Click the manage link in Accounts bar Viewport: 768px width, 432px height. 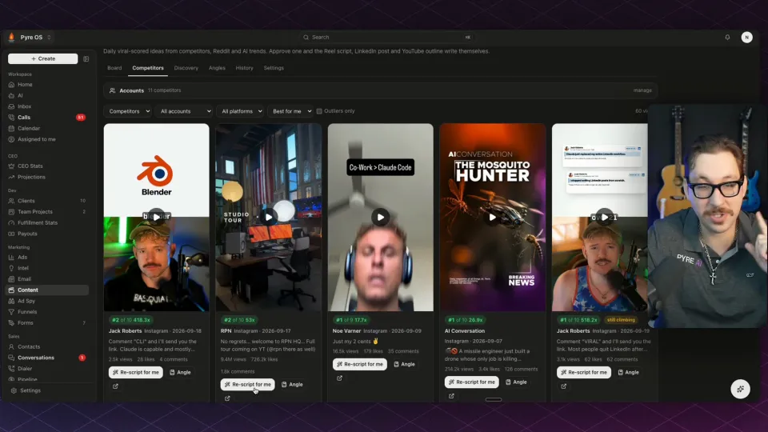[x=642, y=90]
